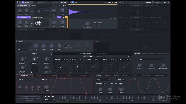Viewport: 186px width, 104px height.
Task: Expand the LFO section to full view
Action: pyautogui.click(x=169, y=76)
